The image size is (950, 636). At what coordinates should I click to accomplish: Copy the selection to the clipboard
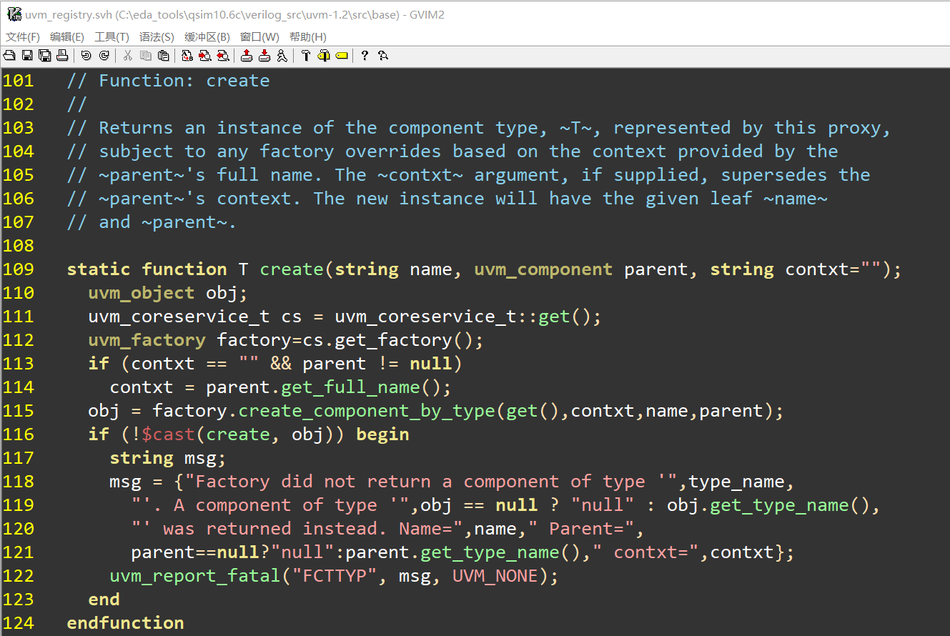146,56
